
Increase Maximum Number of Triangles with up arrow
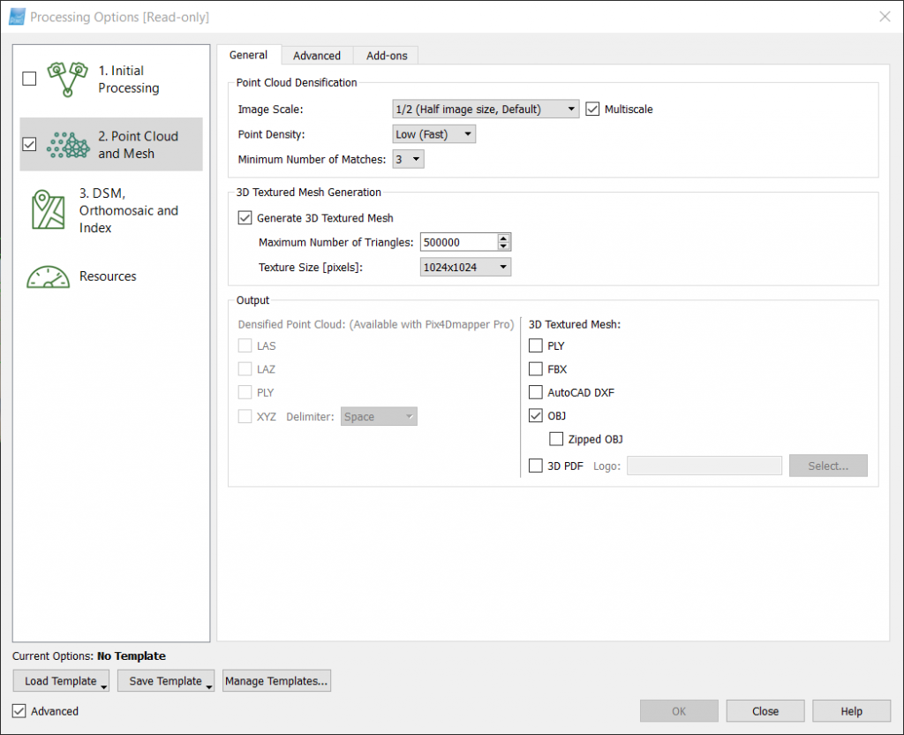tap(503, 238)
